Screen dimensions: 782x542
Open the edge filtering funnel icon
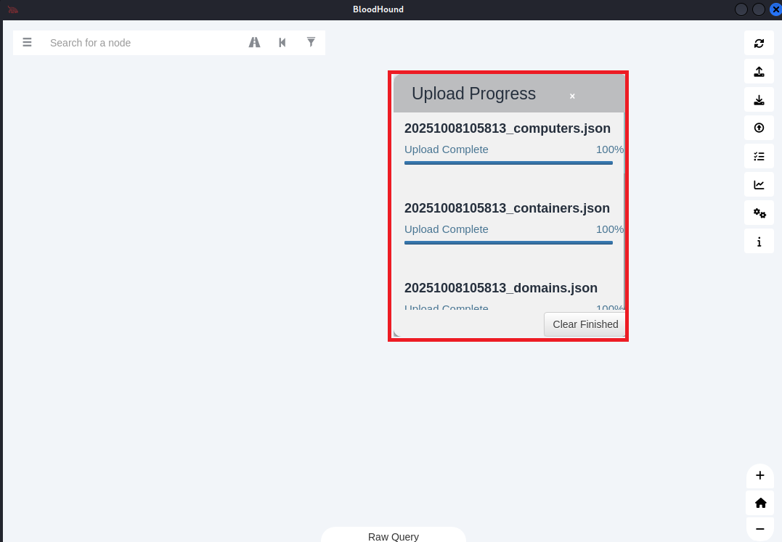tap(311, 42)
